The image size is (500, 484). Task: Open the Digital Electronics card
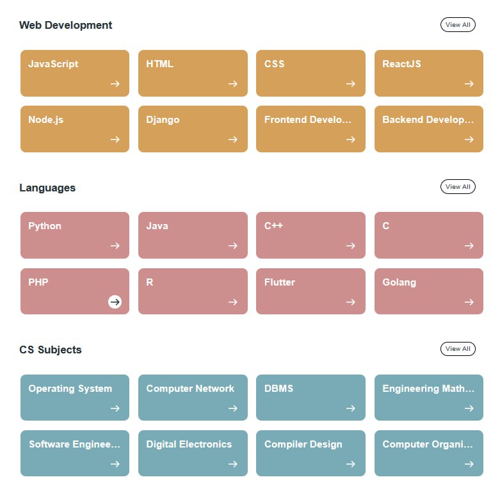192,453
